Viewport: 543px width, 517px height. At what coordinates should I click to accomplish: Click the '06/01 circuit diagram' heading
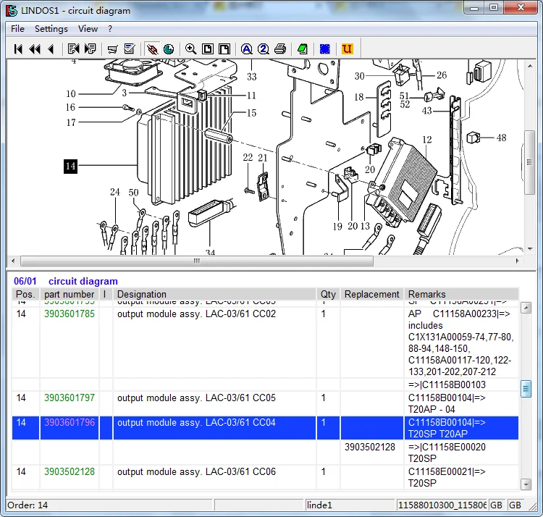point(66,281)
